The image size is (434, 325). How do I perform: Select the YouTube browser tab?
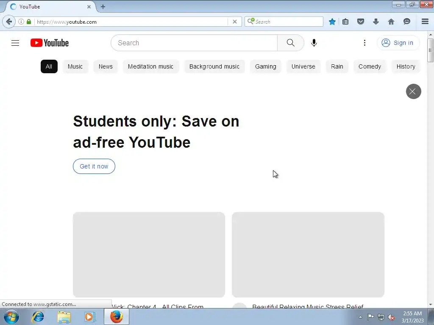coord(50,7)
